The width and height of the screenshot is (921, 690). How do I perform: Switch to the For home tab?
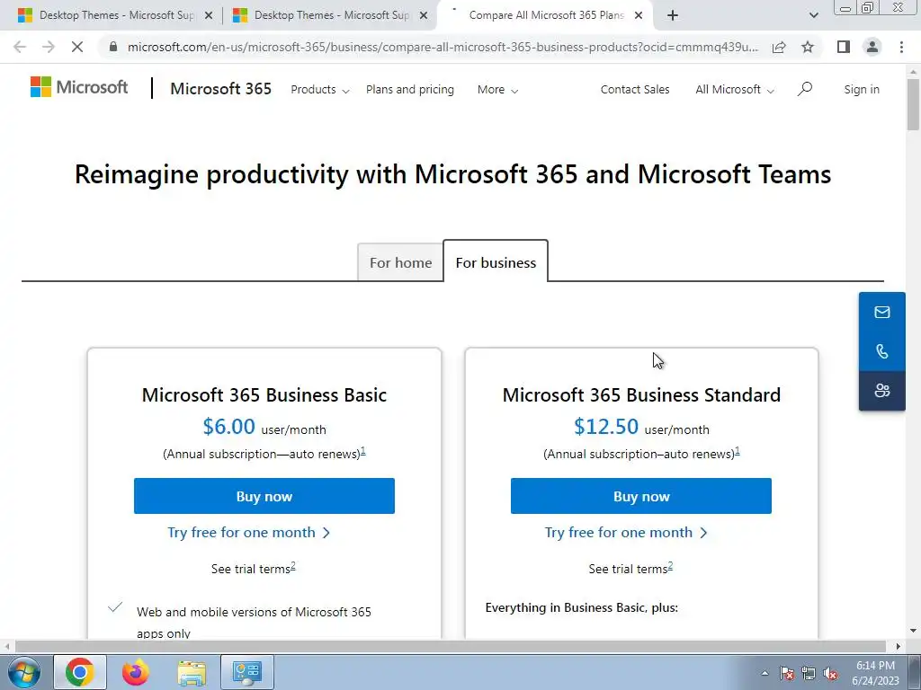coord(400,263)
